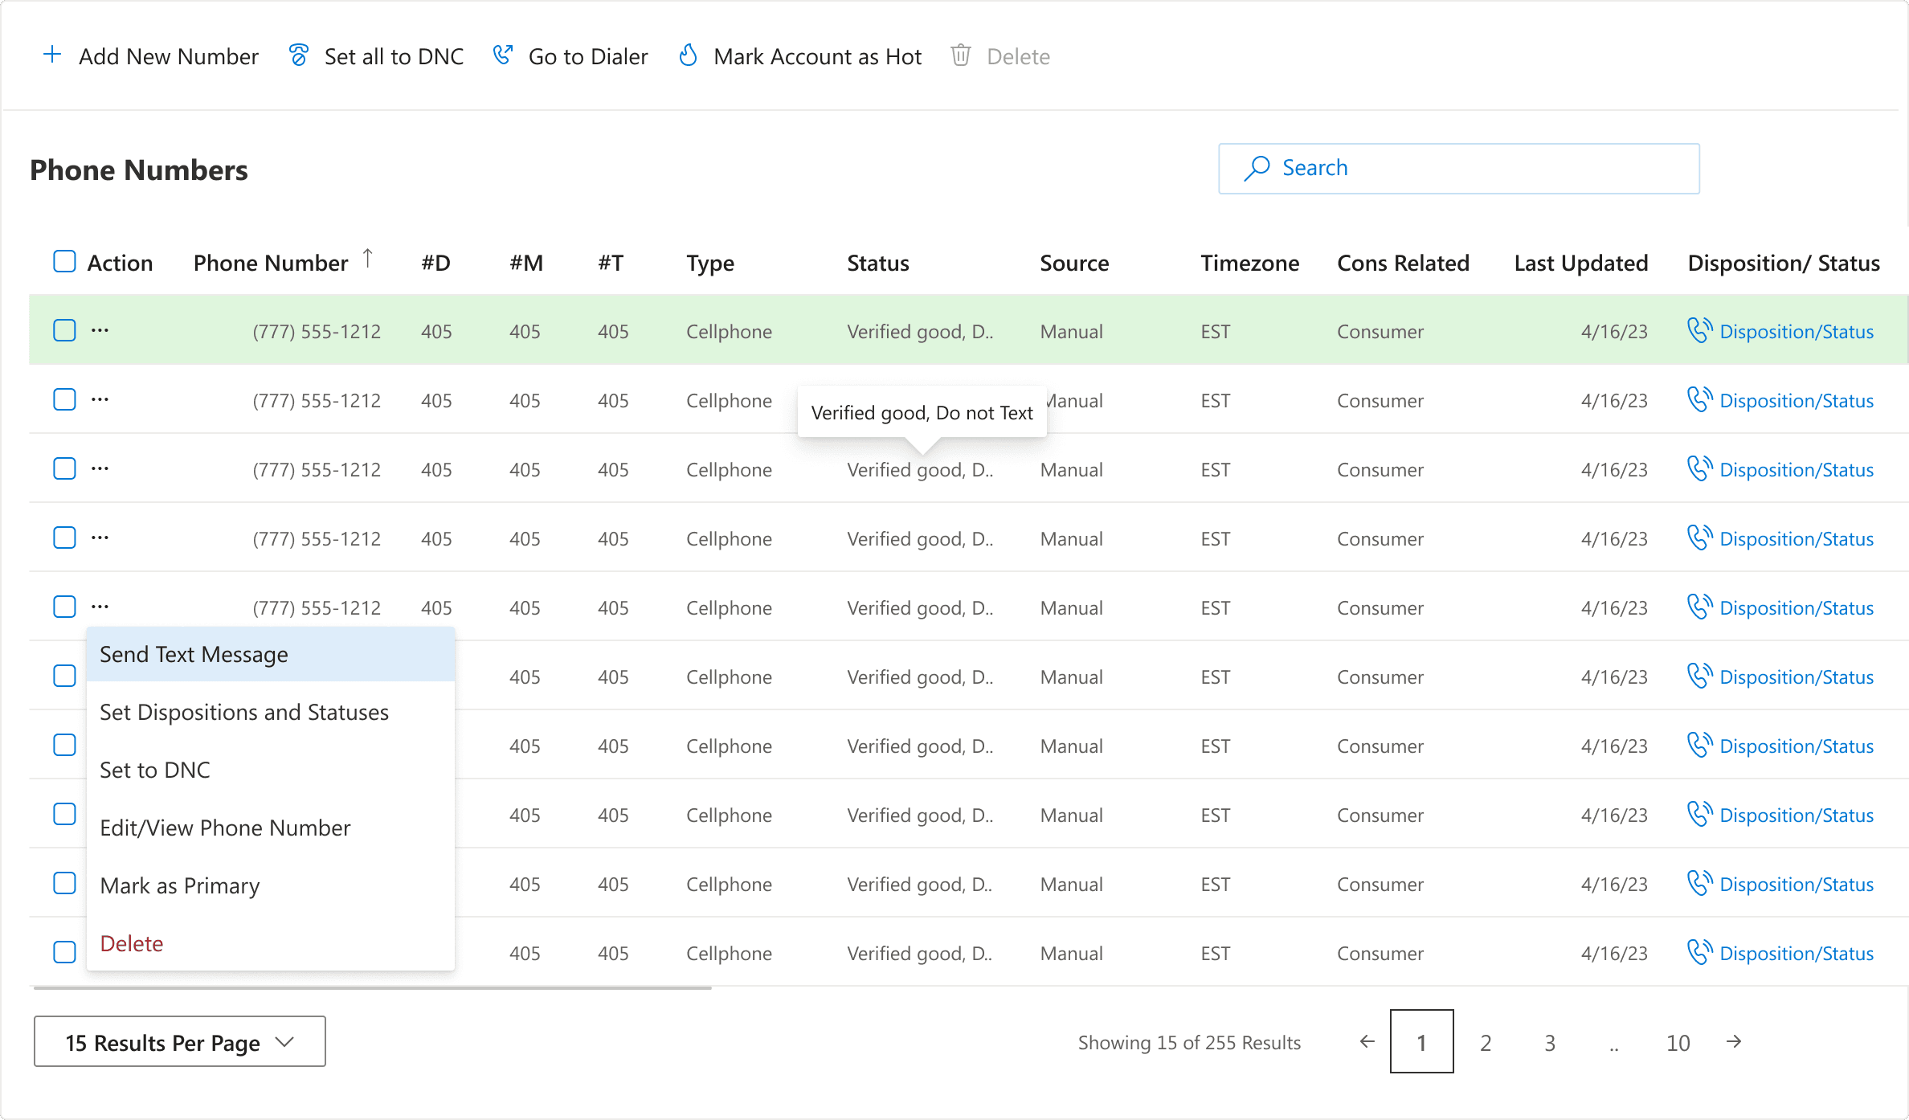Check the checkbox in the green highlighted row
1909x1120 pixels.
tap(64, 330)
